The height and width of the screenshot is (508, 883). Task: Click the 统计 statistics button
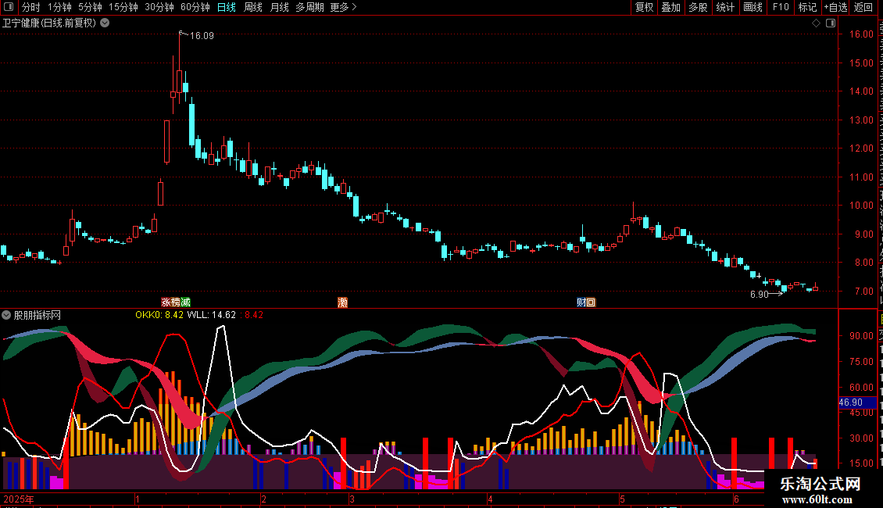725,7
